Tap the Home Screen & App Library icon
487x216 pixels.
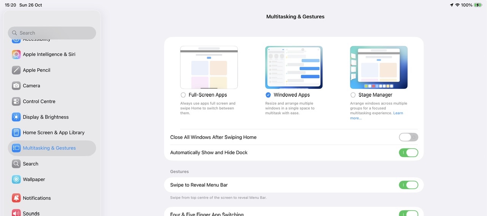(x=16, y=132)
